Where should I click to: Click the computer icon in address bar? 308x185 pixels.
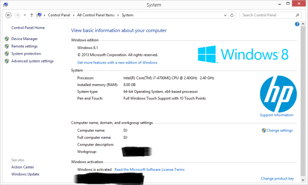[x=39, y=15]
